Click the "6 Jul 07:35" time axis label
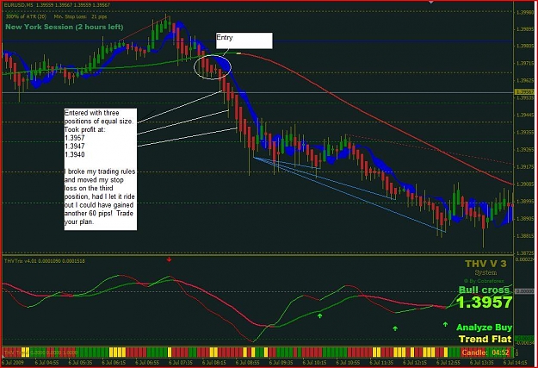The height and width of the screenshot is (368, 538). 181,363
